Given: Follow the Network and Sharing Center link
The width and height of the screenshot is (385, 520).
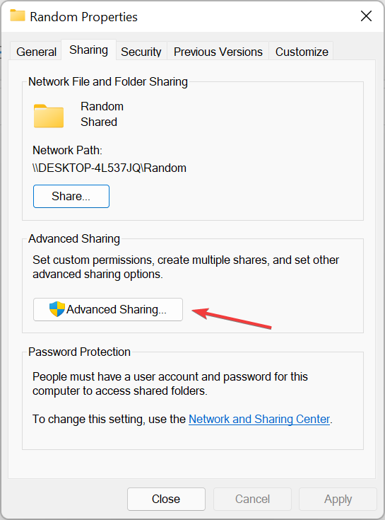Looking at the screenshot, I should 259,419.
